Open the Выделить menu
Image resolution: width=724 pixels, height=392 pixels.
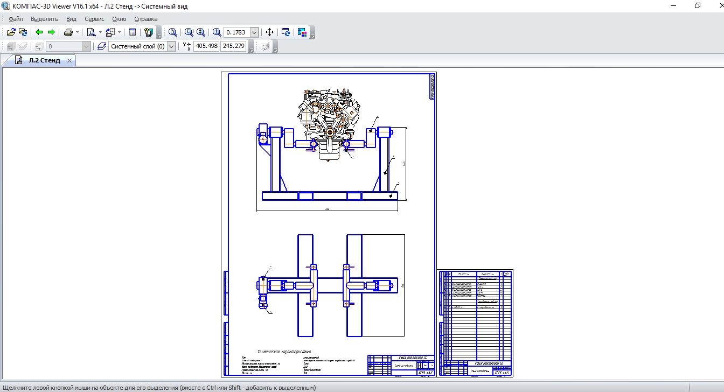(45, 19)
